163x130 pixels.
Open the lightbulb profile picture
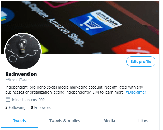(x=23, y=51)
